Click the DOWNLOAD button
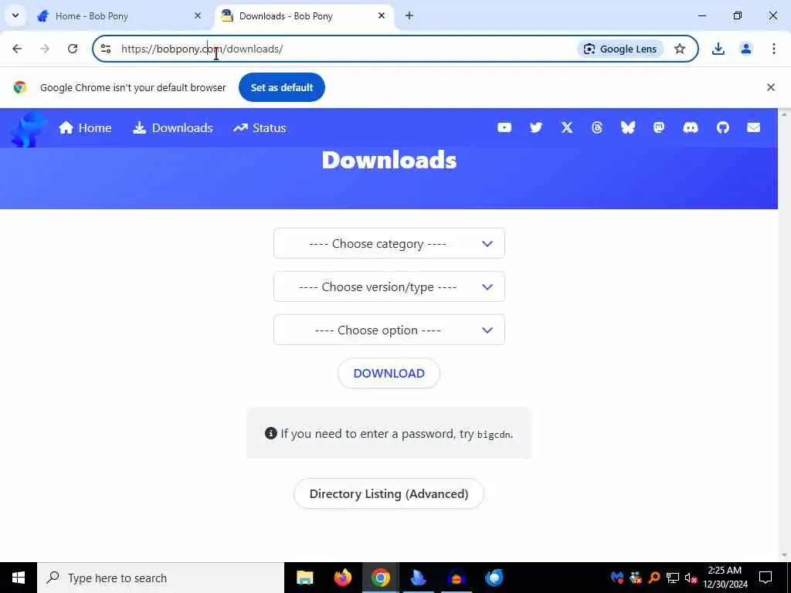 click(389, 373)
